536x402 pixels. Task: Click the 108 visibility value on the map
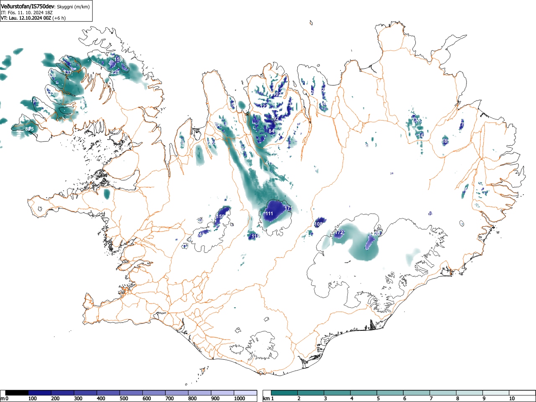[318, 224]
